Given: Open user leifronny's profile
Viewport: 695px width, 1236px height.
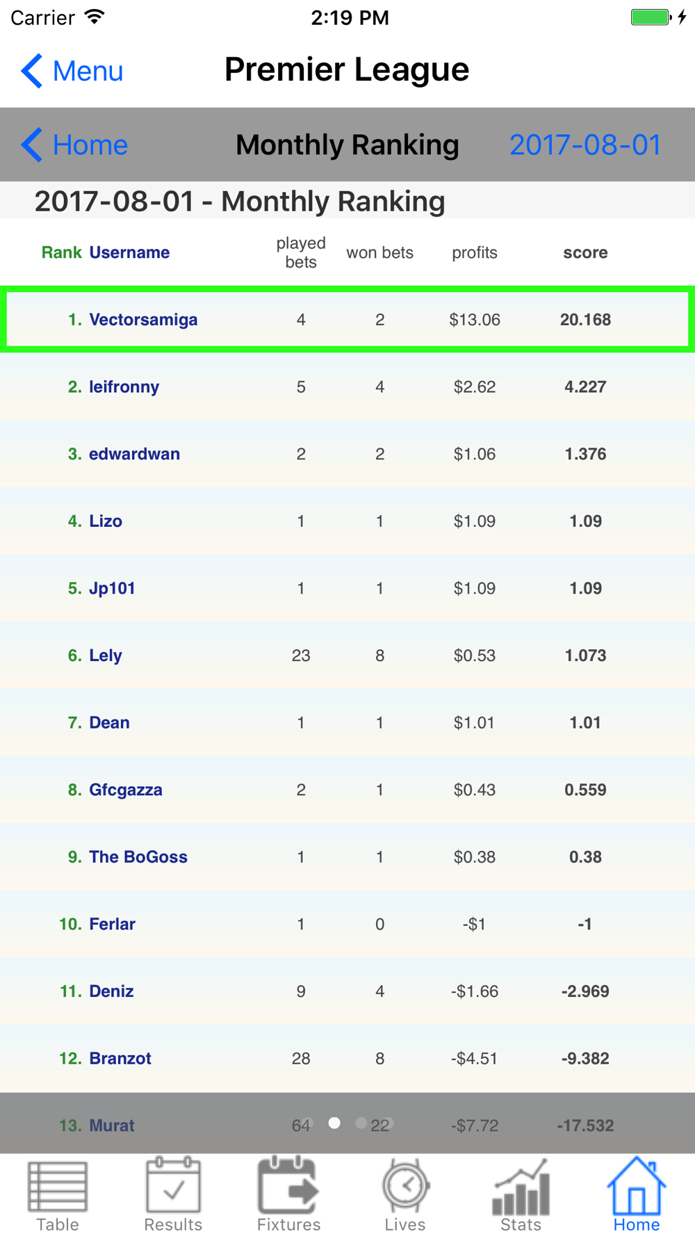Looking at the screenshot, I should pos(124,387).
